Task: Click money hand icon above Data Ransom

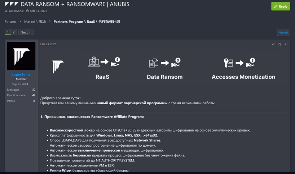Action: click(176, 62)
